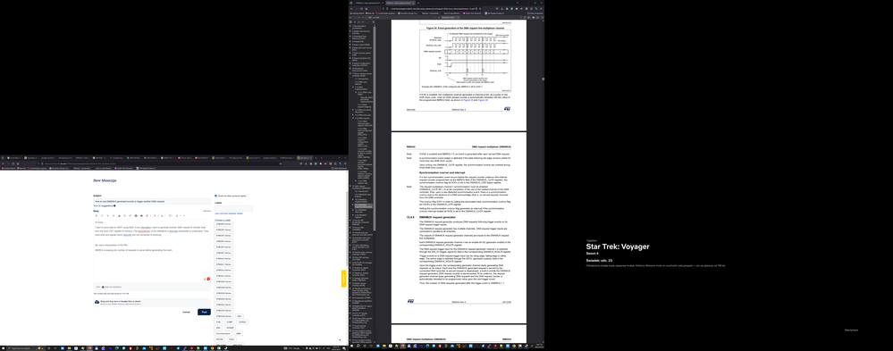
Task: Open Other Bookmarks folder in forum browser
Action: tap(340, 168)
